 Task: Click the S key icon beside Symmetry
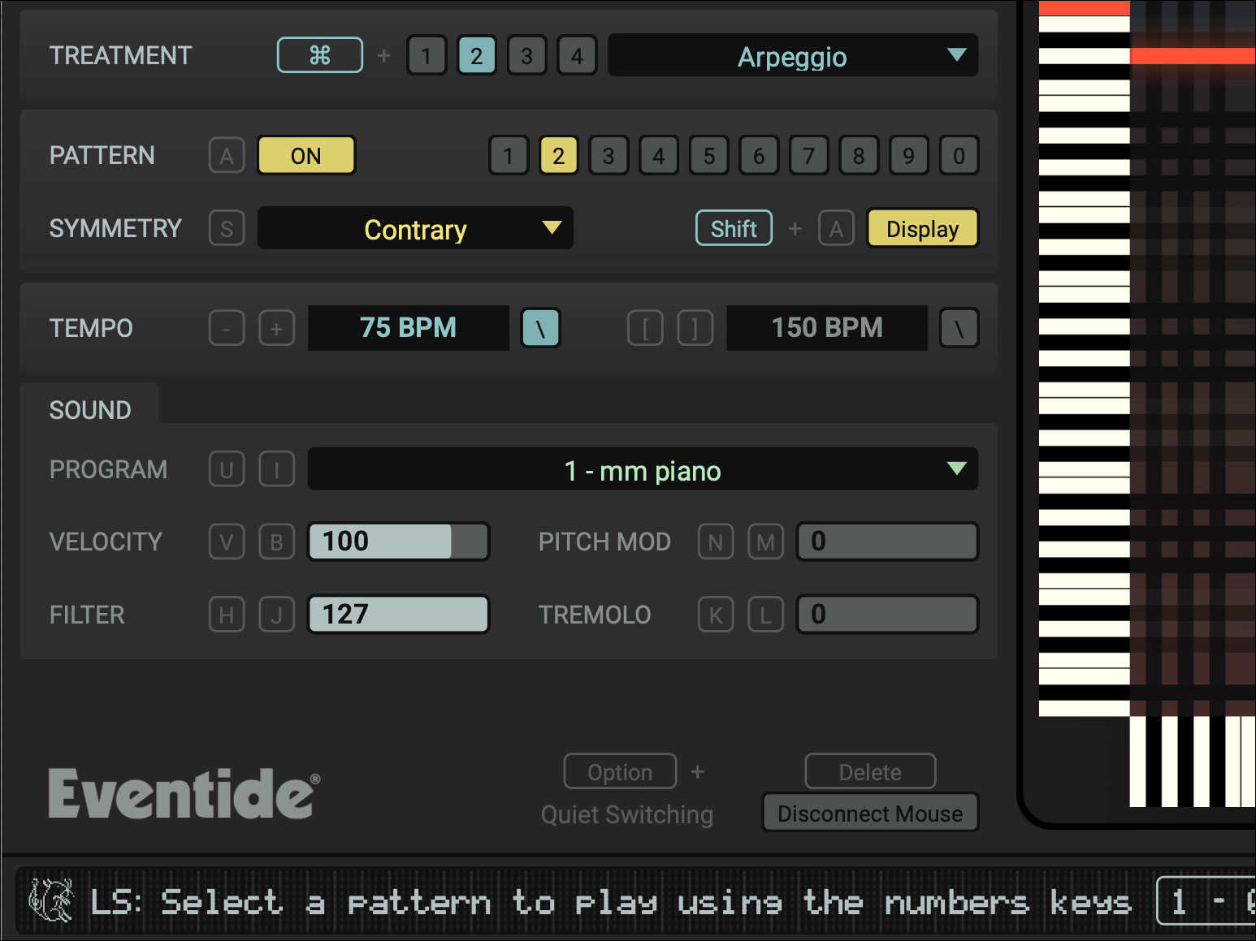(x=227, y=229)
